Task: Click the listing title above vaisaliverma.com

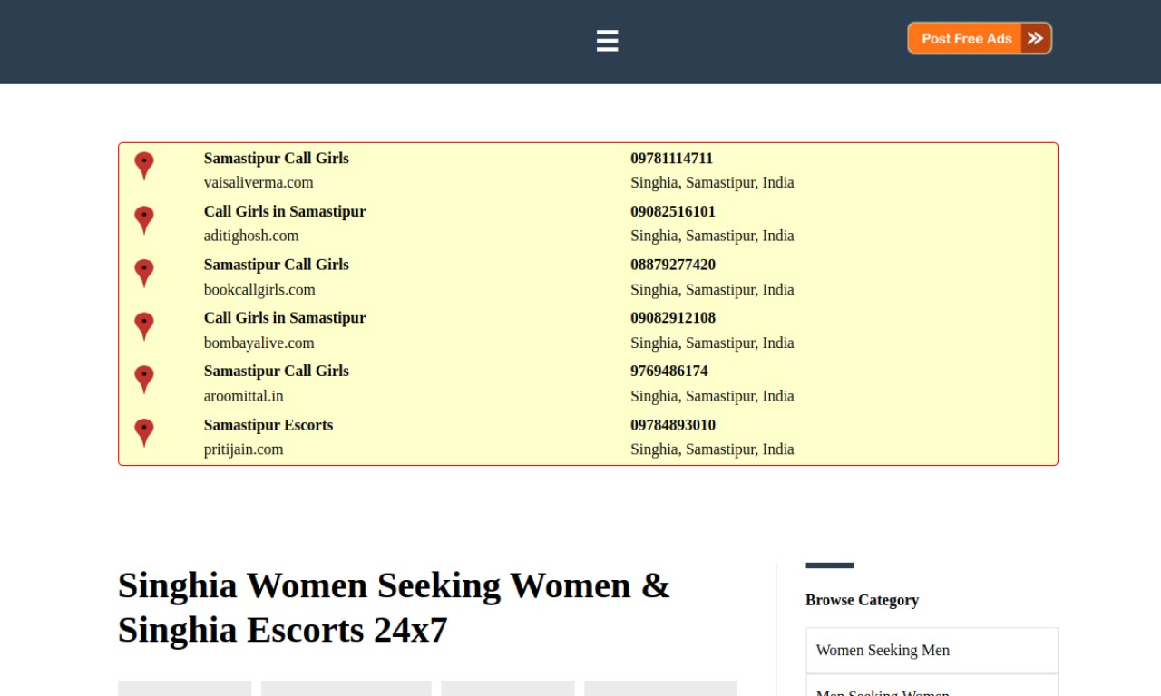Action: click(277, 159)
